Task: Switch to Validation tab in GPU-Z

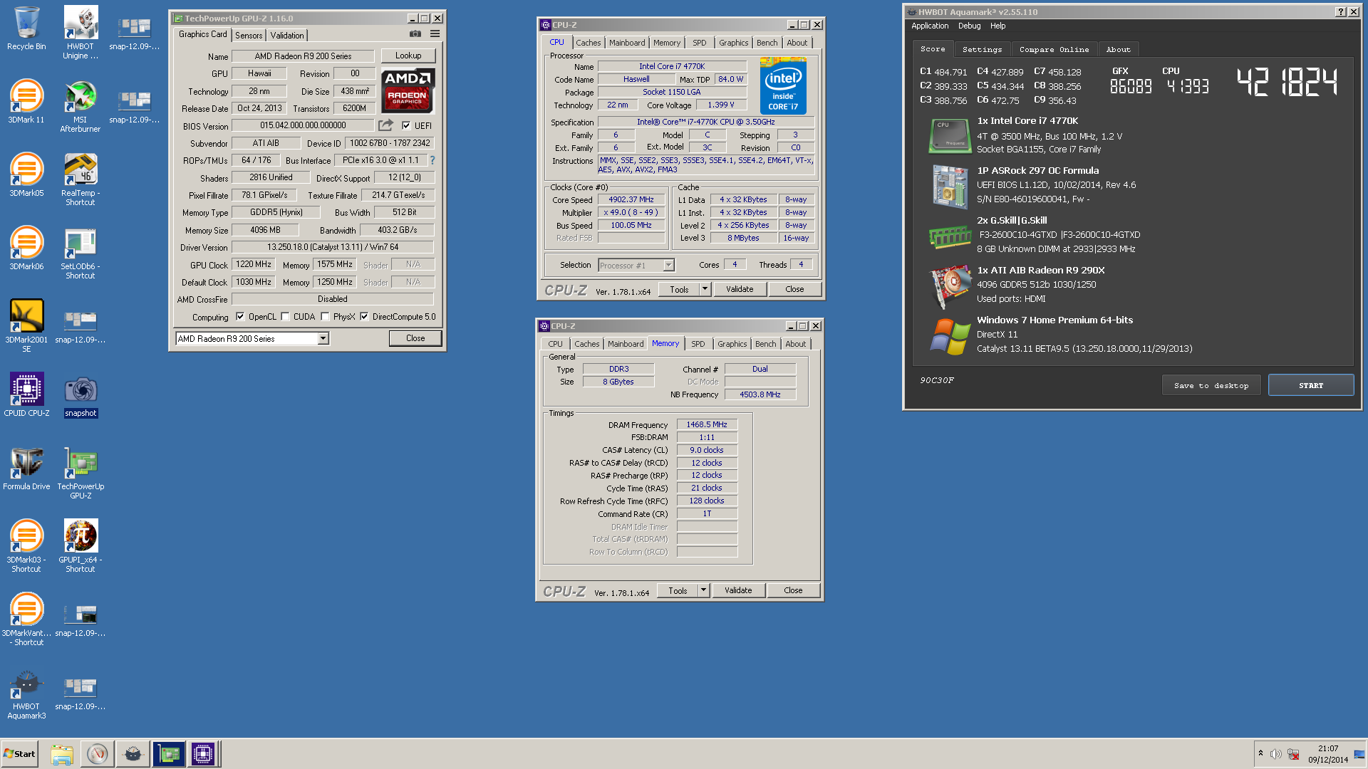Action: [287, 36]
